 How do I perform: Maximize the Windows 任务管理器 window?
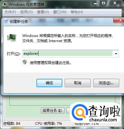[104, 3]
